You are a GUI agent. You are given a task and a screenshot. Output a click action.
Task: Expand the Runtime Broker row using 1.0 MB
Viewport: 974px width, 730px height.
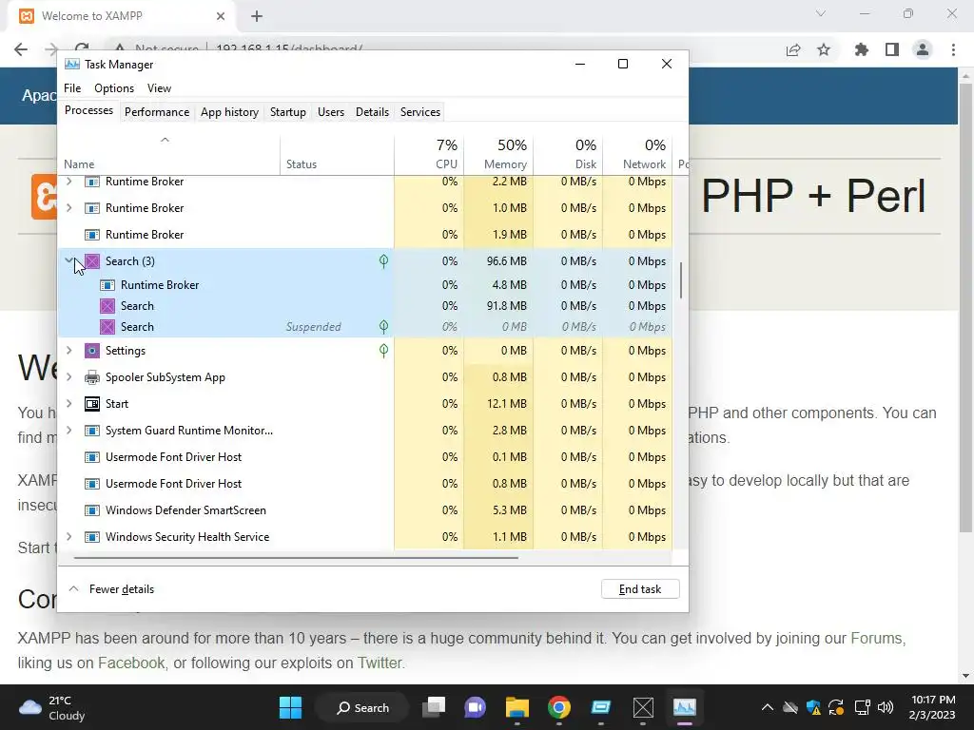point(68,208)
